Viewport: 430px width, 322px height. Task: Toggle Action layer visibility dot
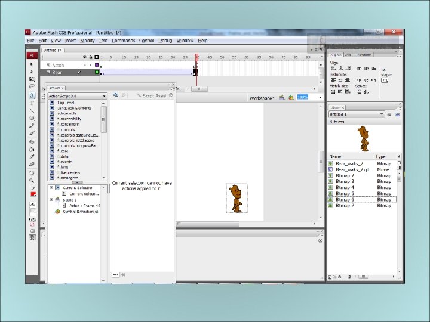tap(85, 65)
